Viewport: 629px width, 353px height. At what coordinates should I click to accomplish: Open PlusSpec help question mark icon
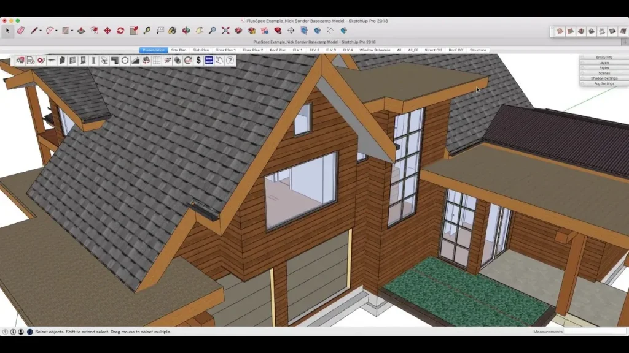tap(230, 61)
